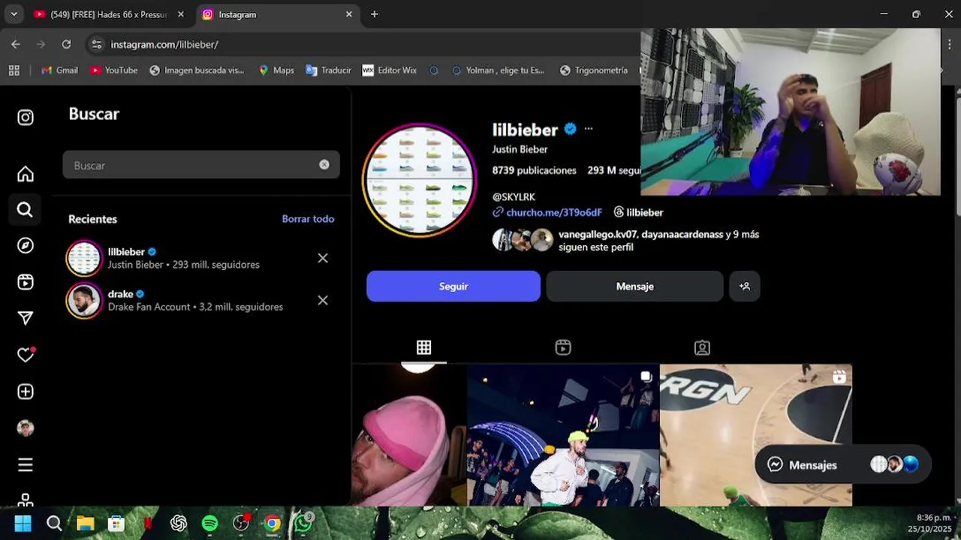Open the basketball court reel thumbnail
The width and height of the screenshot is (961, 540).
(x=756, y=435)
